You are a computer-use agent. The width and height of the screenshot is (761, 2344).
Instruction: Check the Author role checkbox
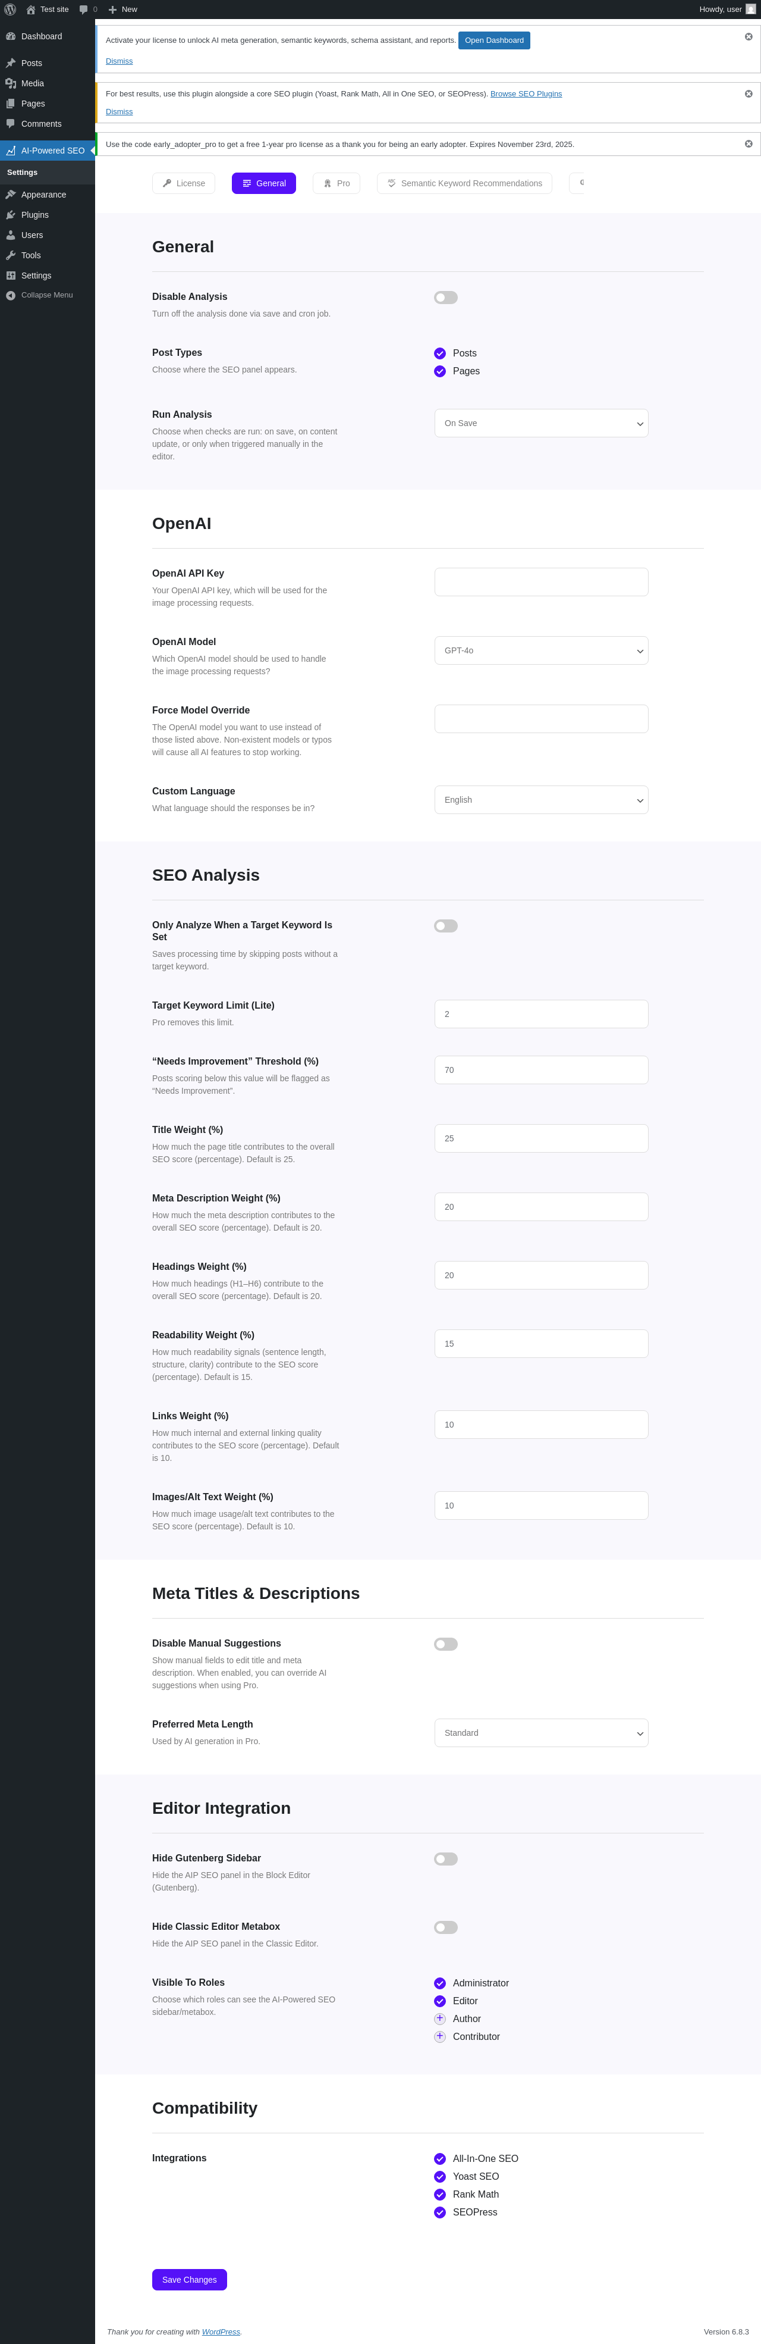coord(440,2018)
